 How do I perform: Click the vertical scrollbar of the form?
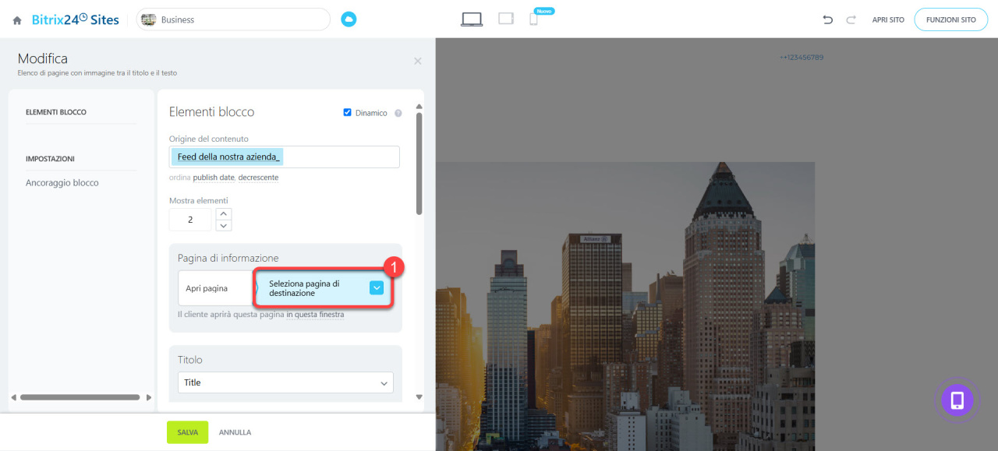click(419, 164)
